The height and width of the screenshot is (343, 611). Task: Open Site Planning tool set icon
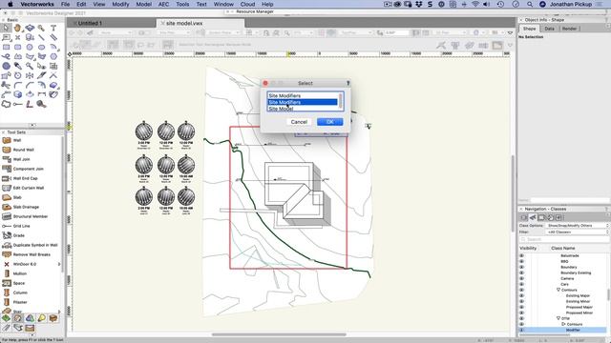tap(6, 318)
